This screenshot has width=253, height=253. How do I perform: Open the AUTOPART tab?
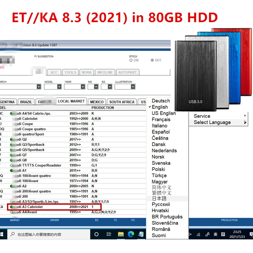pyautogui.click(x=127, y=72)
